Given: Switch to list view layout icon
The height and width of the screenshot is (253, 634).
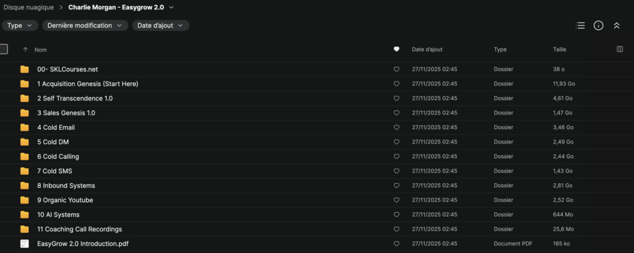Looking at the screenshot, I should [580, 25].
